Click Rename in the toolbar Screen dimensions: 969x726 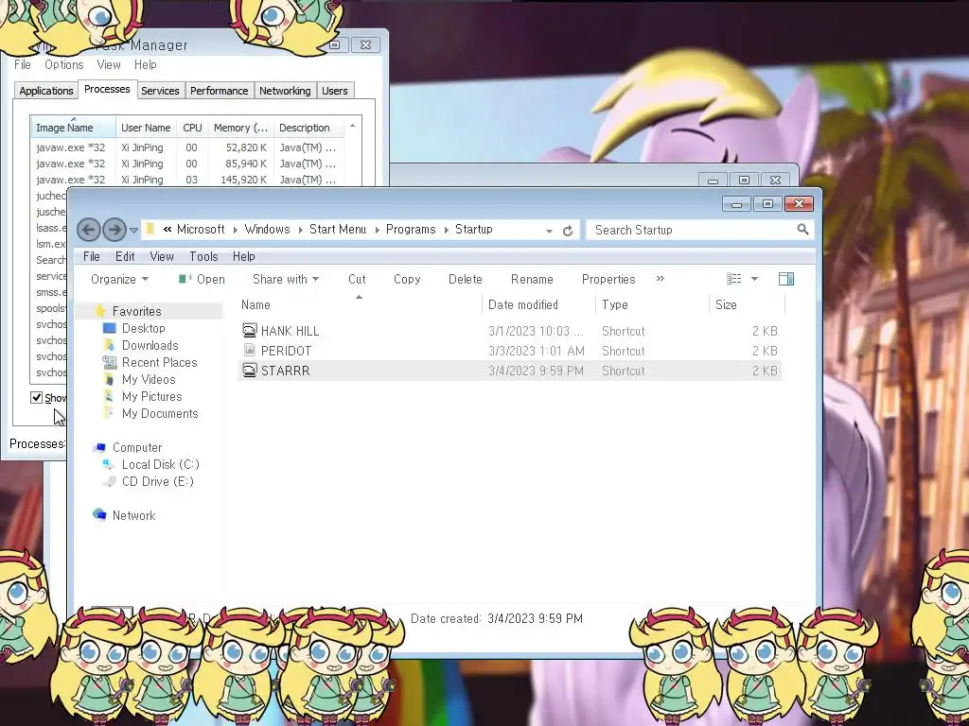[532, 279]
